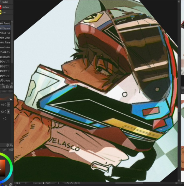The width and height of the screenshot is (184, 186).
Task: Click the horizontal scrollbar left arrow
Action: pos(79,183)
